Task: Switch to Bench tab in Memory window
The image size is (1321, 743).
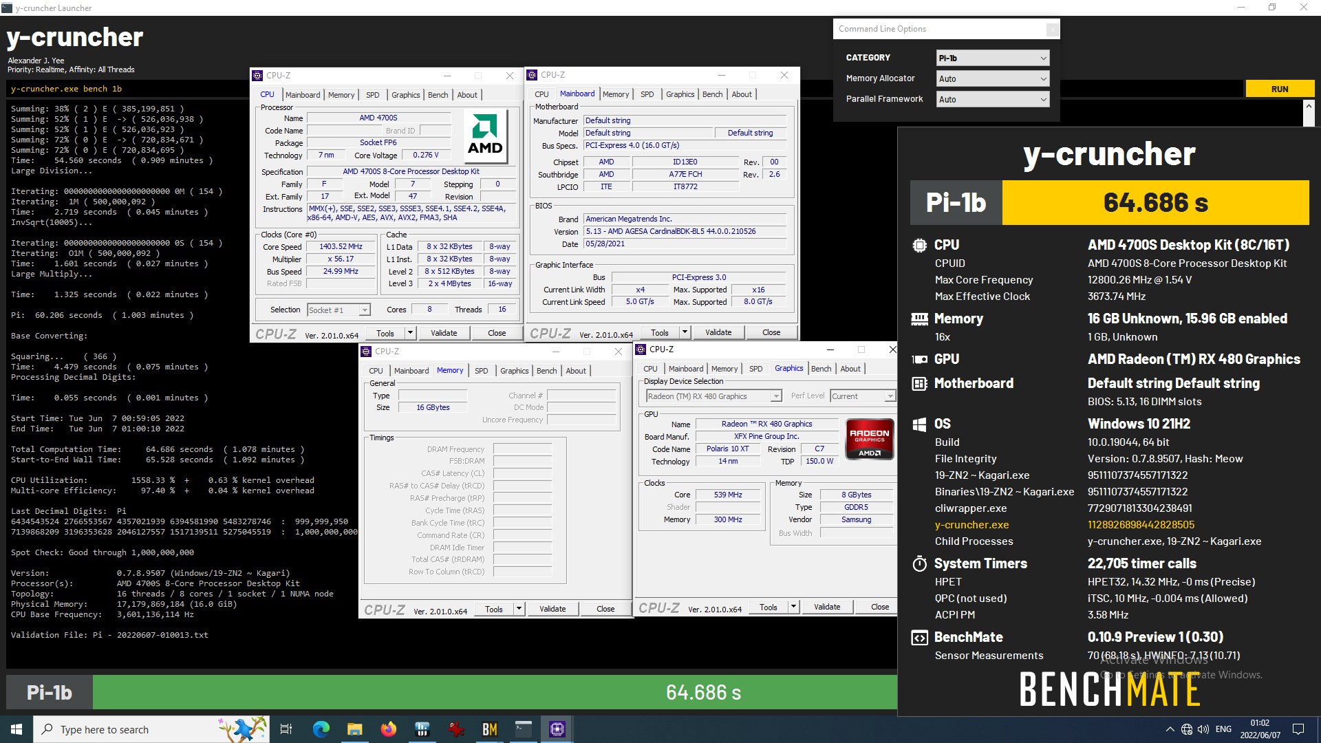Action: (546, 371)
